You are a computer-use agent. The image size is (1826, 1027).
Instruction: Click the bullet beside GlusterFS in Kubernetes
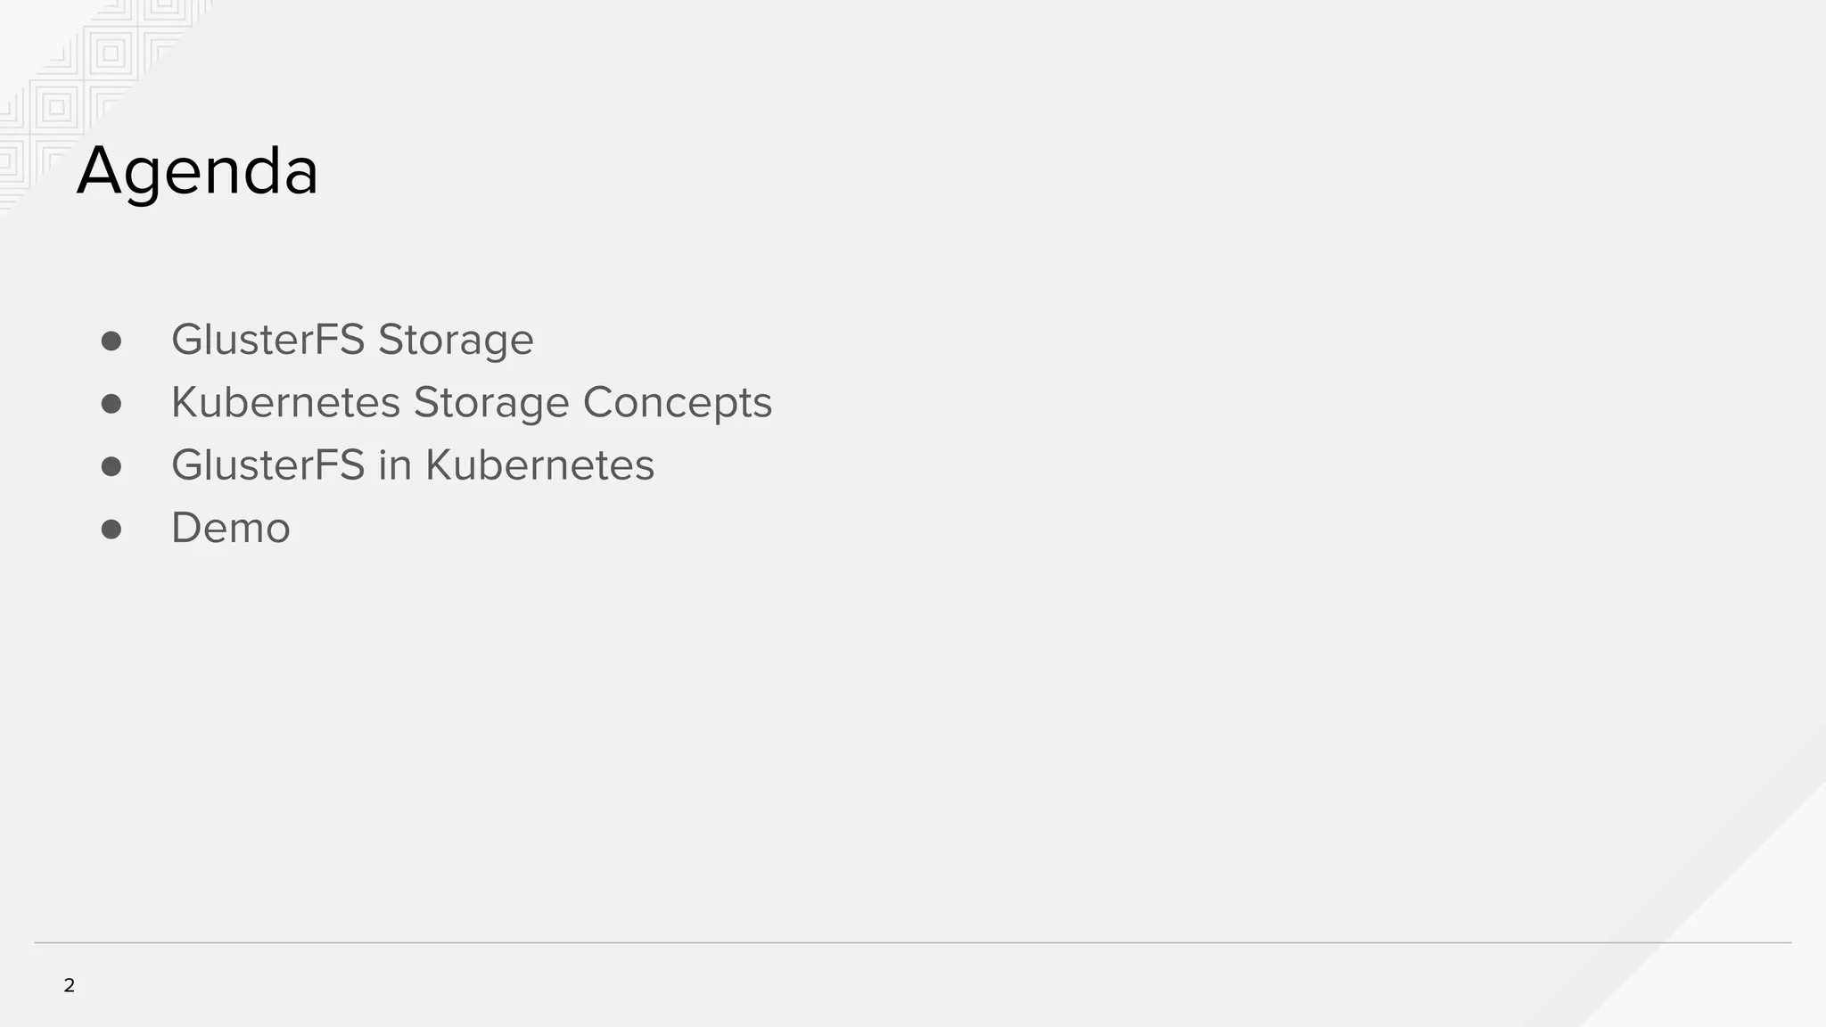click(x=111, y=467)
